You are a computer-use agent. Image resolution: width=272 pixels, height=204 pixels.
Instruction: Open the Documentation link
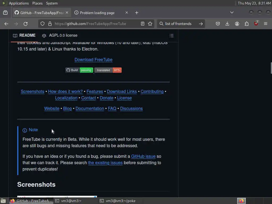pos(90,109)
